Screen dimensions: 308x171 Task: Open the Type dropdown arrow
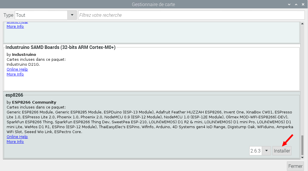tap(72, 15)
